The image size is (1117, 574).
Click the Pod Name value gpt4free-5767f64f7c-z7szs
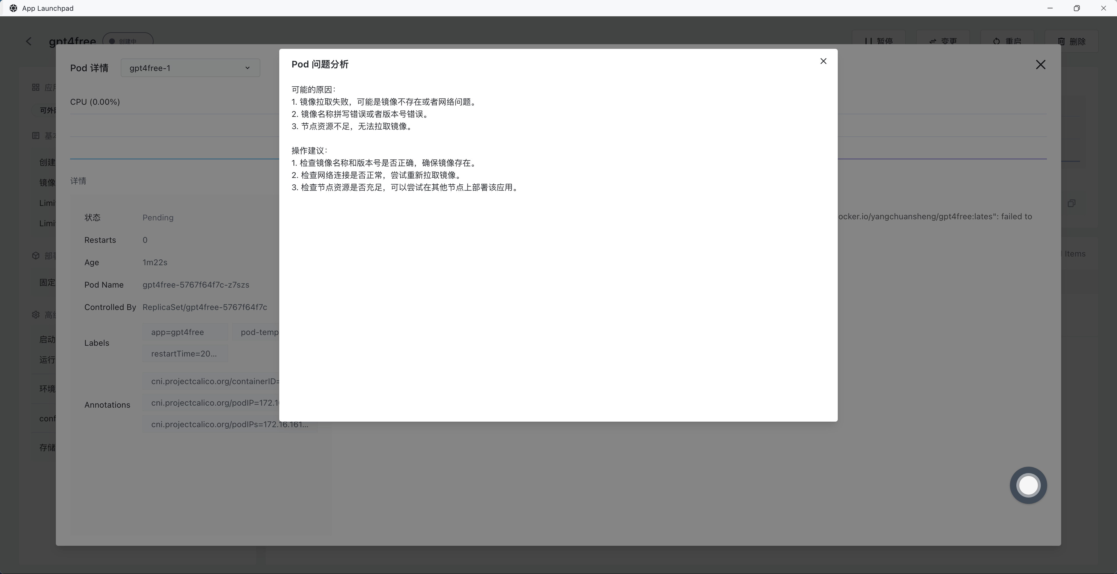click(x=195, y=285)
